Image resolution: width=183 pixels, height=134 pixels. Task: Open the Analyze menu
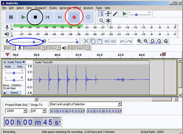coord(88,8)
